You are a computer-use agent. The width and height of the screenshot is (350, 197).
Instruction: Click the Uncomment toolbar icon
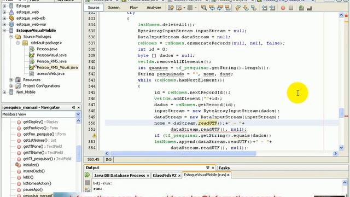pos(310,8)
